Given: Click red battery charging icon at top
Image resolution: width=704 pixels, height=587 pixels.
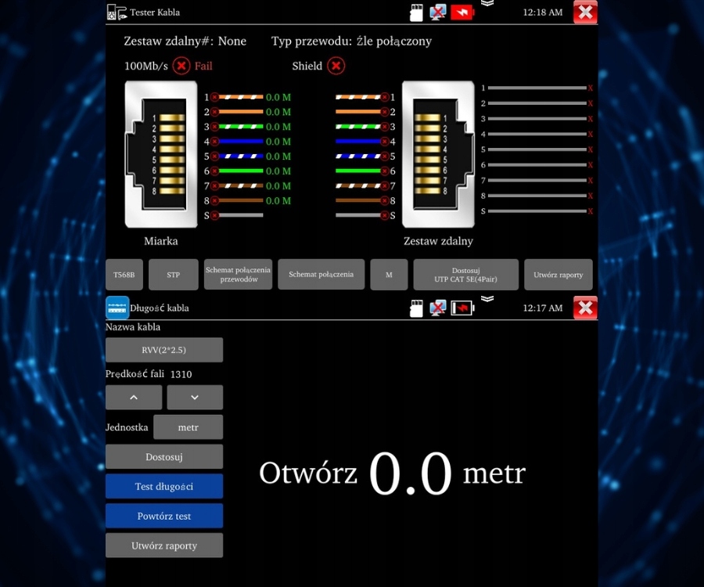Looking at the screenshot, I should (462, 13).
